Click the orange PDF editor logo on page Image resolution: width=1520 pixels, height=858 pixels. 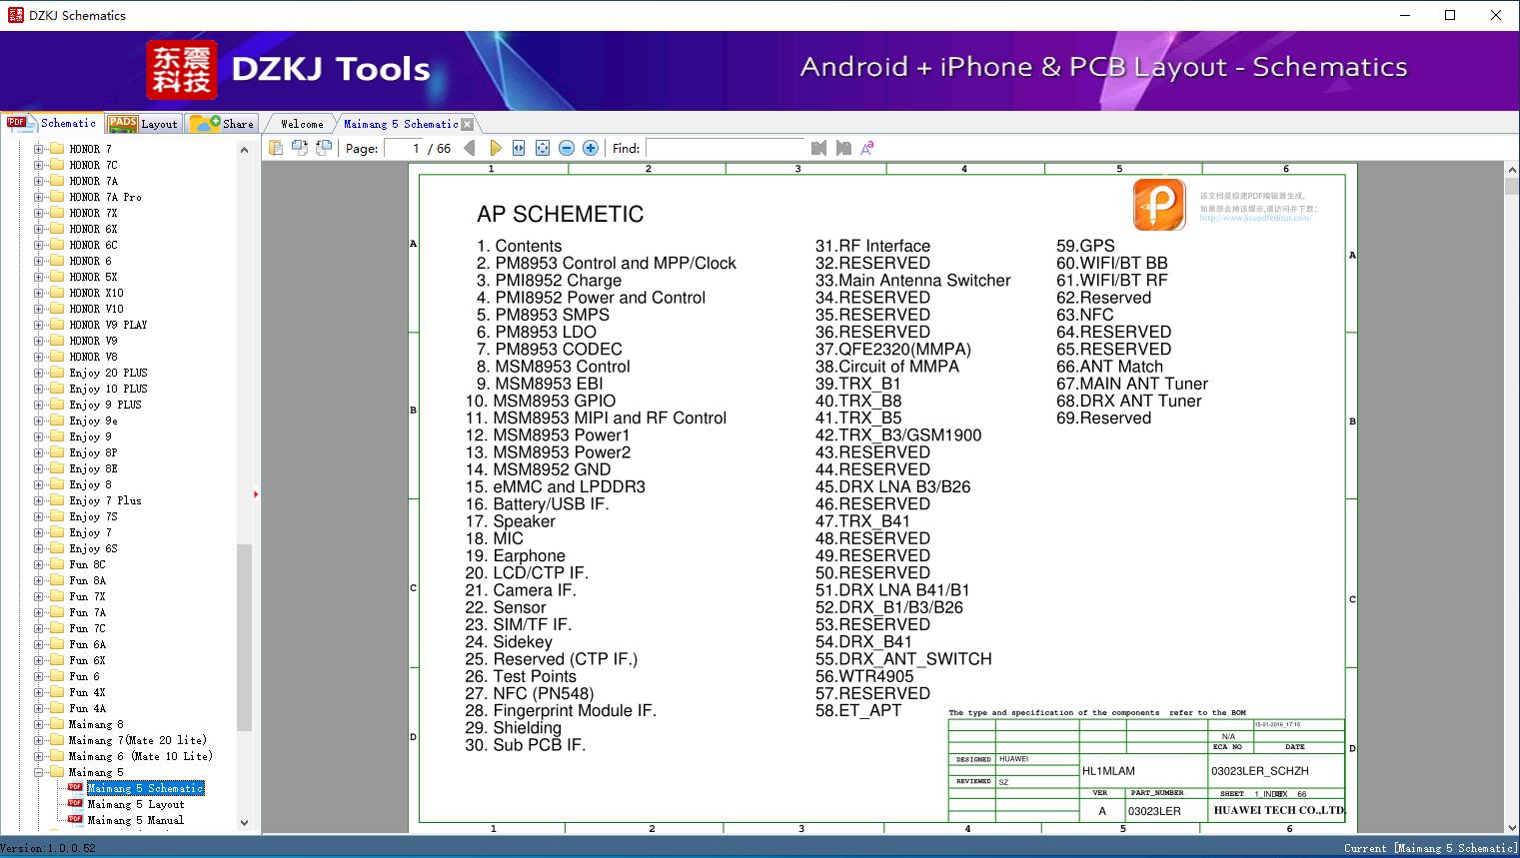click(1159, 205)
